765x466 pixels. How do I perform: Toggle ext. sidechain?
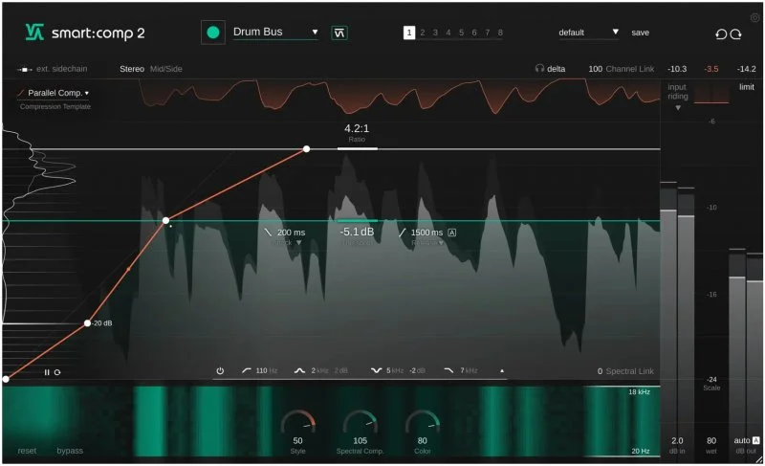(61, 69)
